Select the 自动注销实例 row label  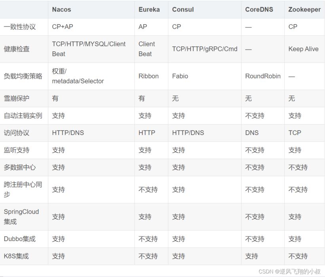(x=23, y=116)
